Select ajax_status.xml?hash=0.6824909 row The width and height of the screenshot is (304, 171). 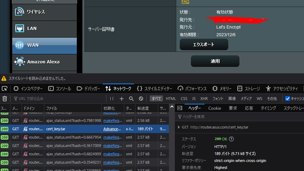coord(84,154)
